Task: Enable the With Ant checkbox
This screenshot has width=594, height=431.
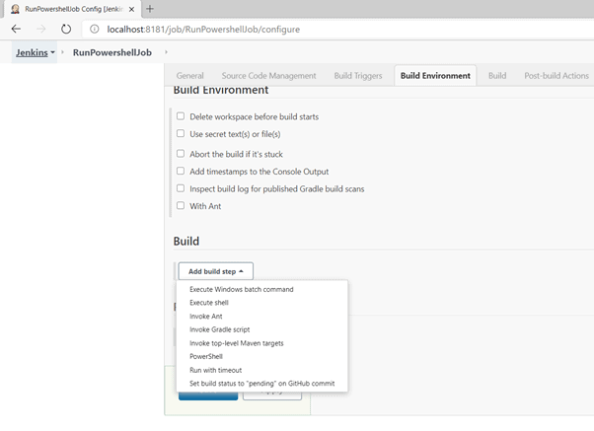Action: pyautogui.click(x=181, y=206)
